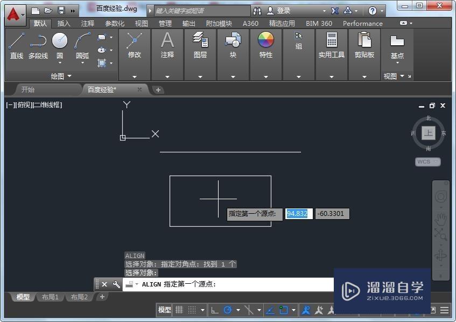Click the X coordinate field 94.832
456x322 pixels.
pos(299,214)
